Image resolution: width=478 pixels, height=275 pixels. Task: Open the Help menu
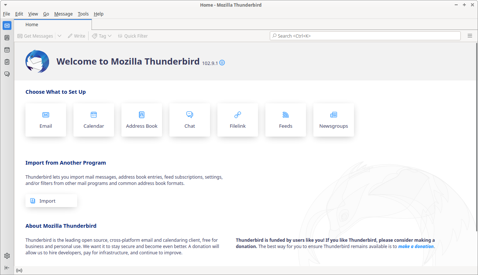pos(99,14)
